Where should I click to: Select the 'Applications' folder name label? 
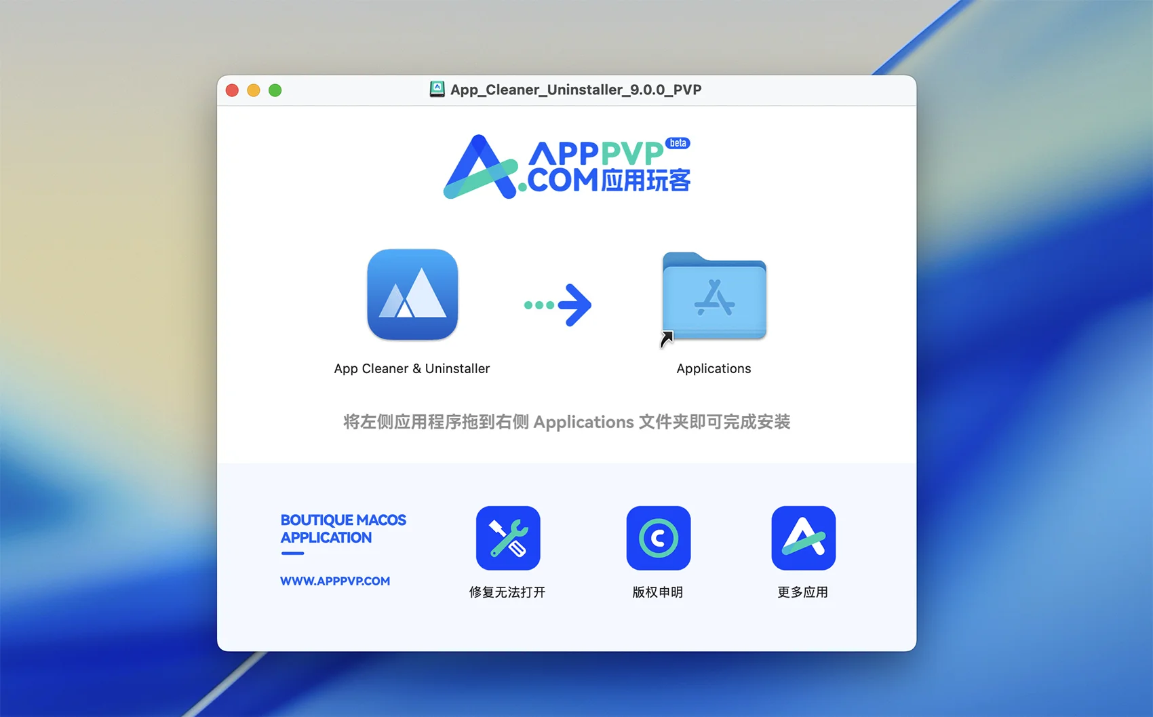click(714, 368)
